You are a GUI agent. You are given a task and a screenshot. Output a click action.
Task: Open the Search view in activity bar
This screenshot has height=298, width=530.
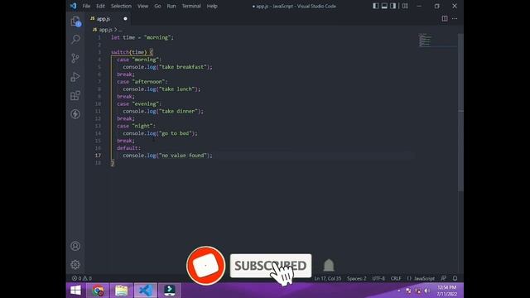(x=75, y=39)
